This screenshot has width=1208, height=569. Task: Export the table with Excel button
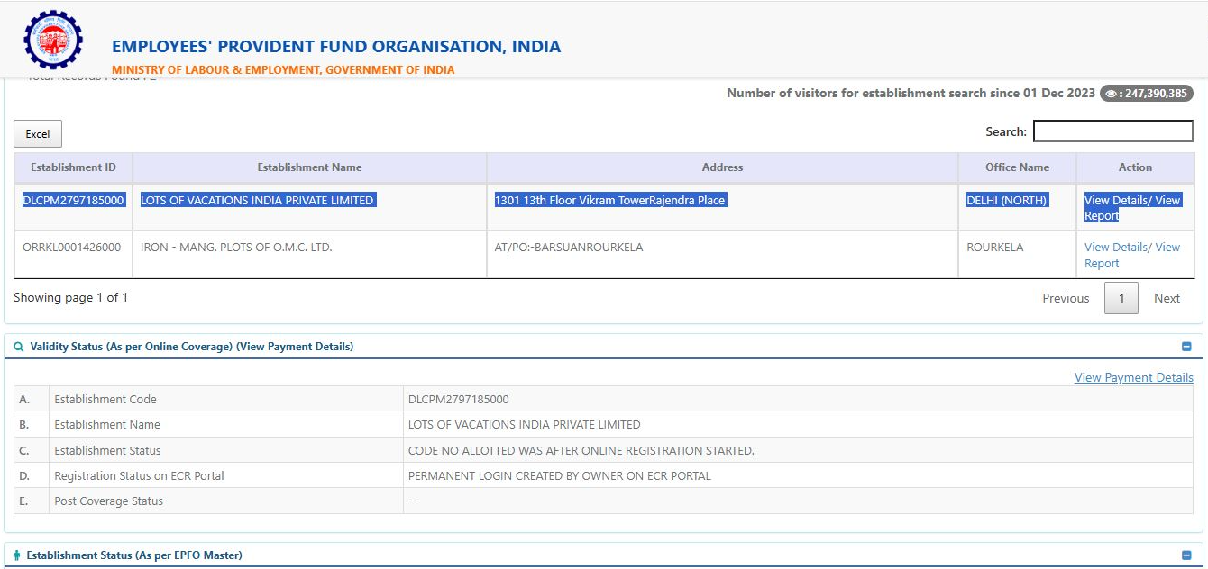pos(38,134)
